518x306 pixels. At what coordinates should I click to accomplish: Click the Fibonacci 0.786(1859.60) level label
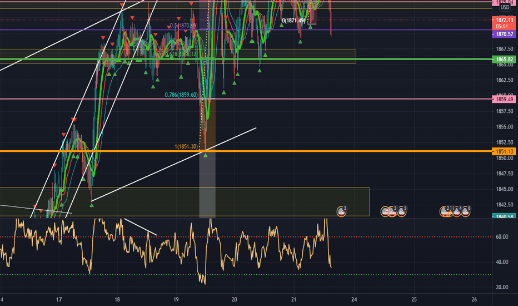[181, 95]
